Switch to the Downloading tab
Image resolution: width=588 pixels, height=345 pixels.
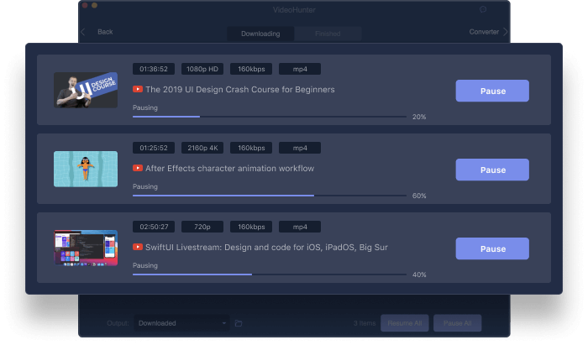click(260, 34)
